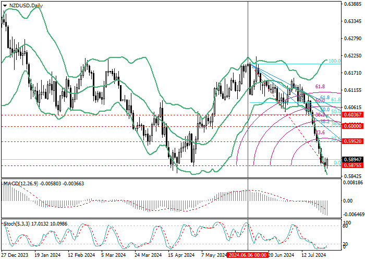
Task: Click the 0.60615 price axis label
Action: pyautogui.click(x=352, y=107)
